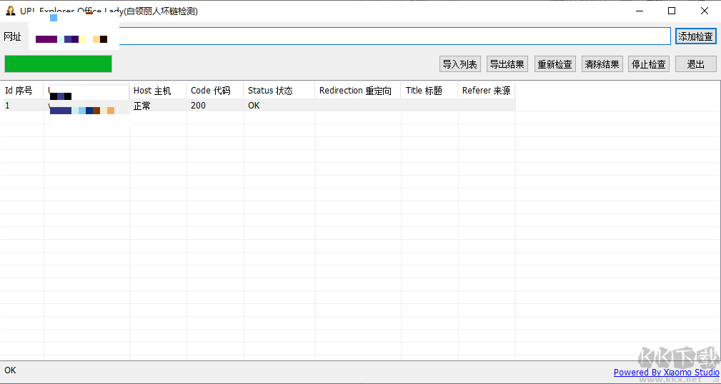Maximize the application window
The height and width of the screenshot is (384, 721).
coord(672,11)
